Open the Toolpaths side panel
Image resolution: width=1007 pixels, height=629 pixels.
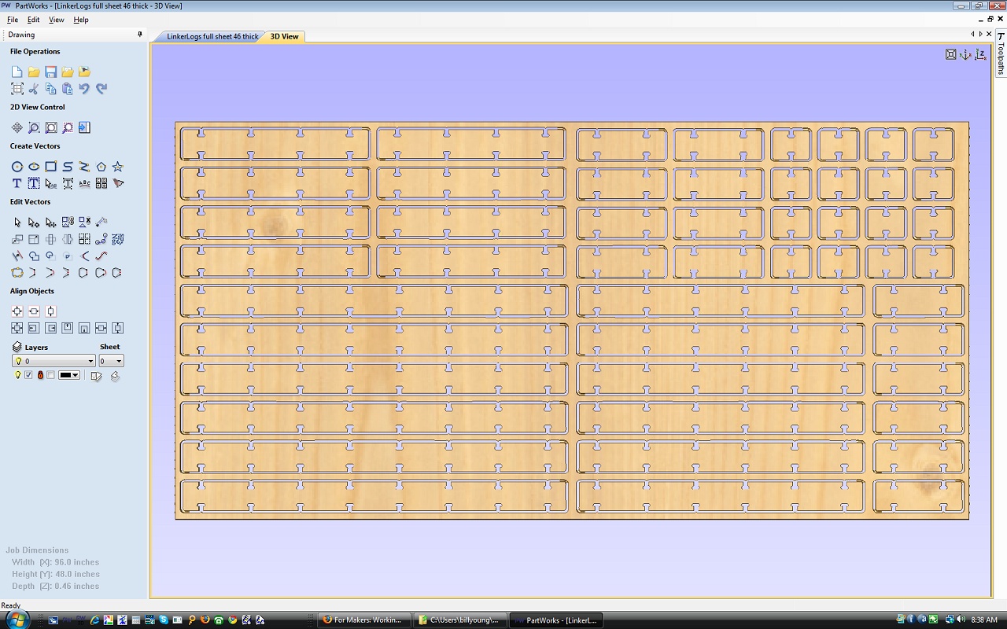point(1001,53)
